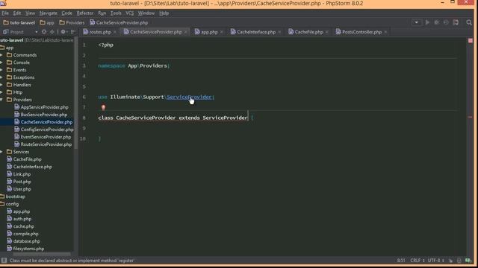
Task: Open the Refactor menu
Action: coord(84,13)
